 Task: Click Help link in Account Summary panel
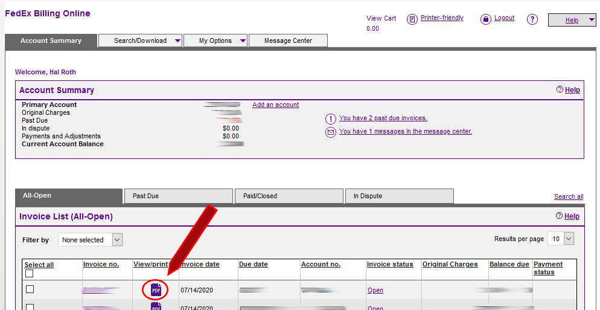coord(572,90)
